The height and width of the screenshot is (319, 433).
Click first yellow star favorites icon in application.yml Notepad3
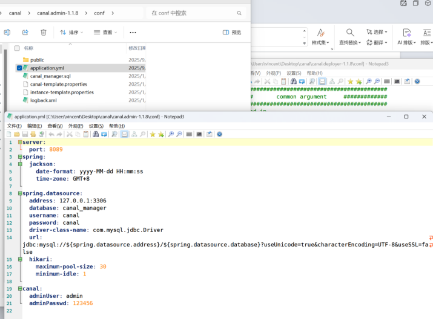153,134
